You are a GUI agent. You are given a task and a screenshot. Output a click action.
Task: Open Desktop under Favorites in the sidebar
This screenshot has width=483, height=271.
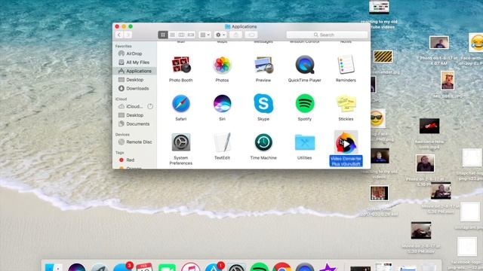(135, 80)
